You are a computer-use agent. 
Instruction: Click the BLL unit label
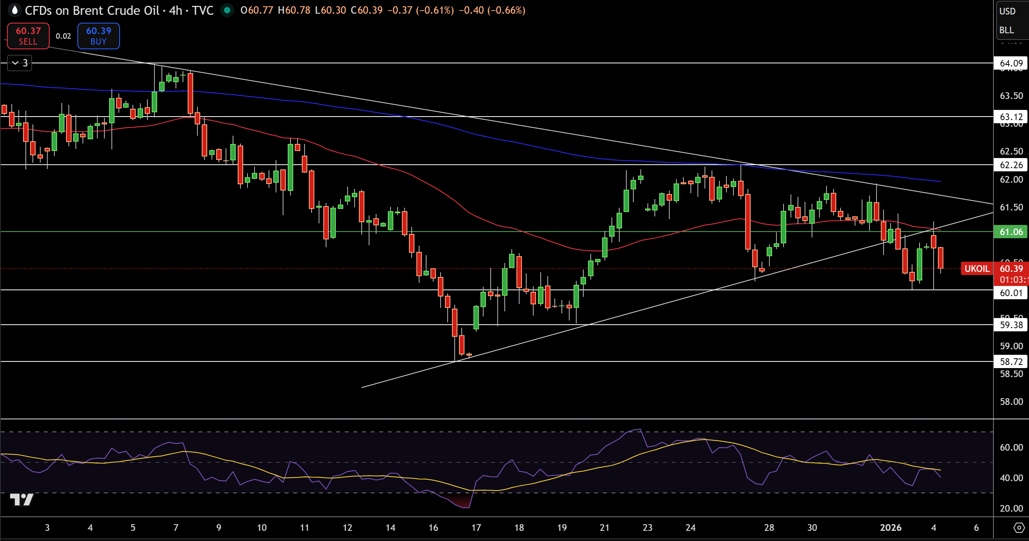(x=1007, y=30)
